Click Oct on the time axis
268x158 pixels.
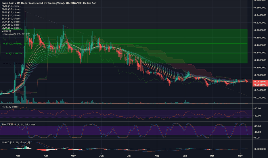(x=212, y=156)
